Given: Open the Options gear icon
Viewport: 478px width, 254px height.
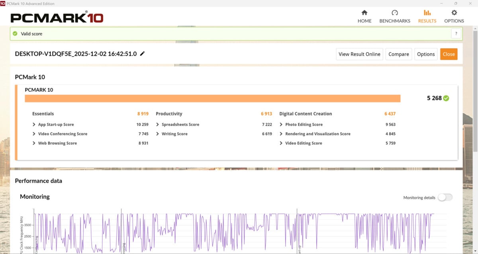Looking at the screenshot, I should click(454, 13).
